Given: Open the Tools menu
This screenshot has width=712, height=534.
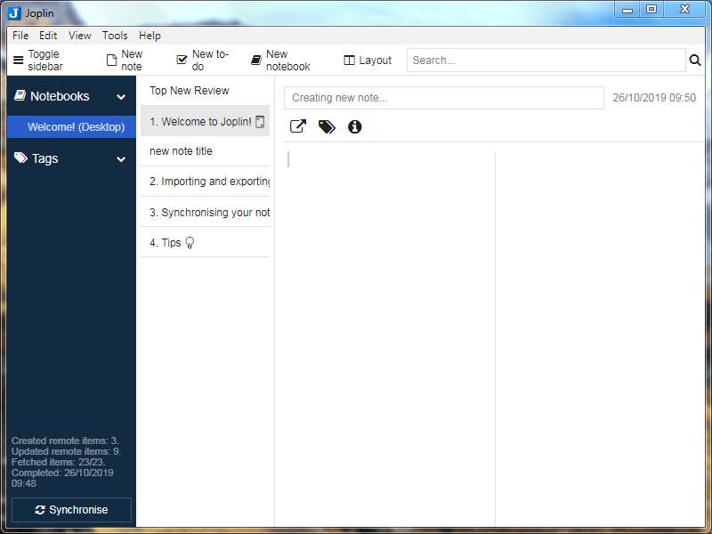Looking at the screenshot, I should [115, 36].
